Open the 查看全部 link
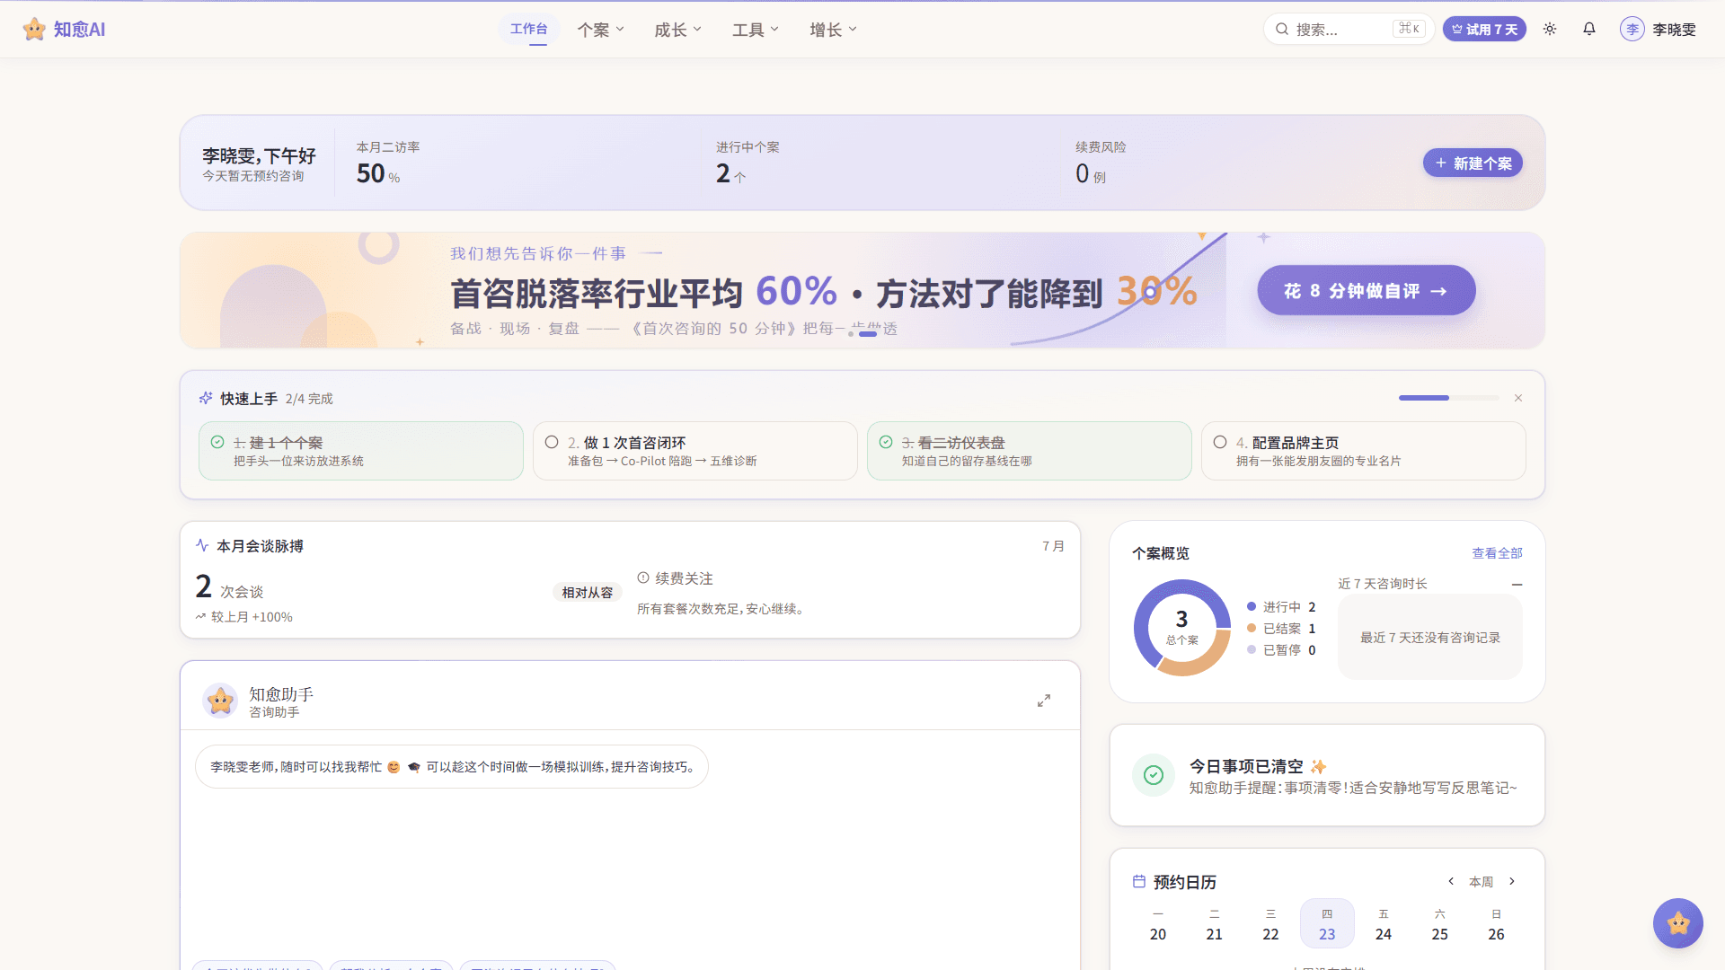 pyautogui.click(x=1497, y=553)
